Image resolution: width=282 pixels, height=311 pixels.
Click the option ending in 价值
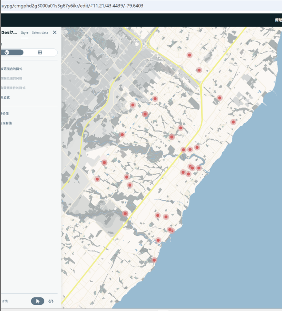click(x=4, y=114)
